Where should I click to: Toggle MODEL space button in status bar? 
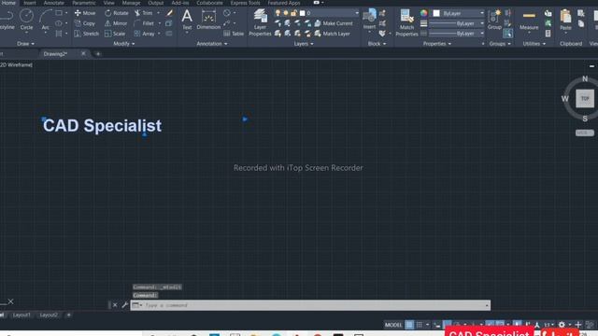(393, 325)
